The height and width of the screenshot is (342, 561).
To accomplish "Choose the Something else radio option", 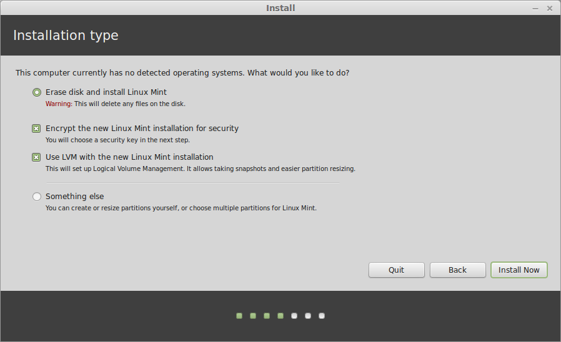I will 36,197.
